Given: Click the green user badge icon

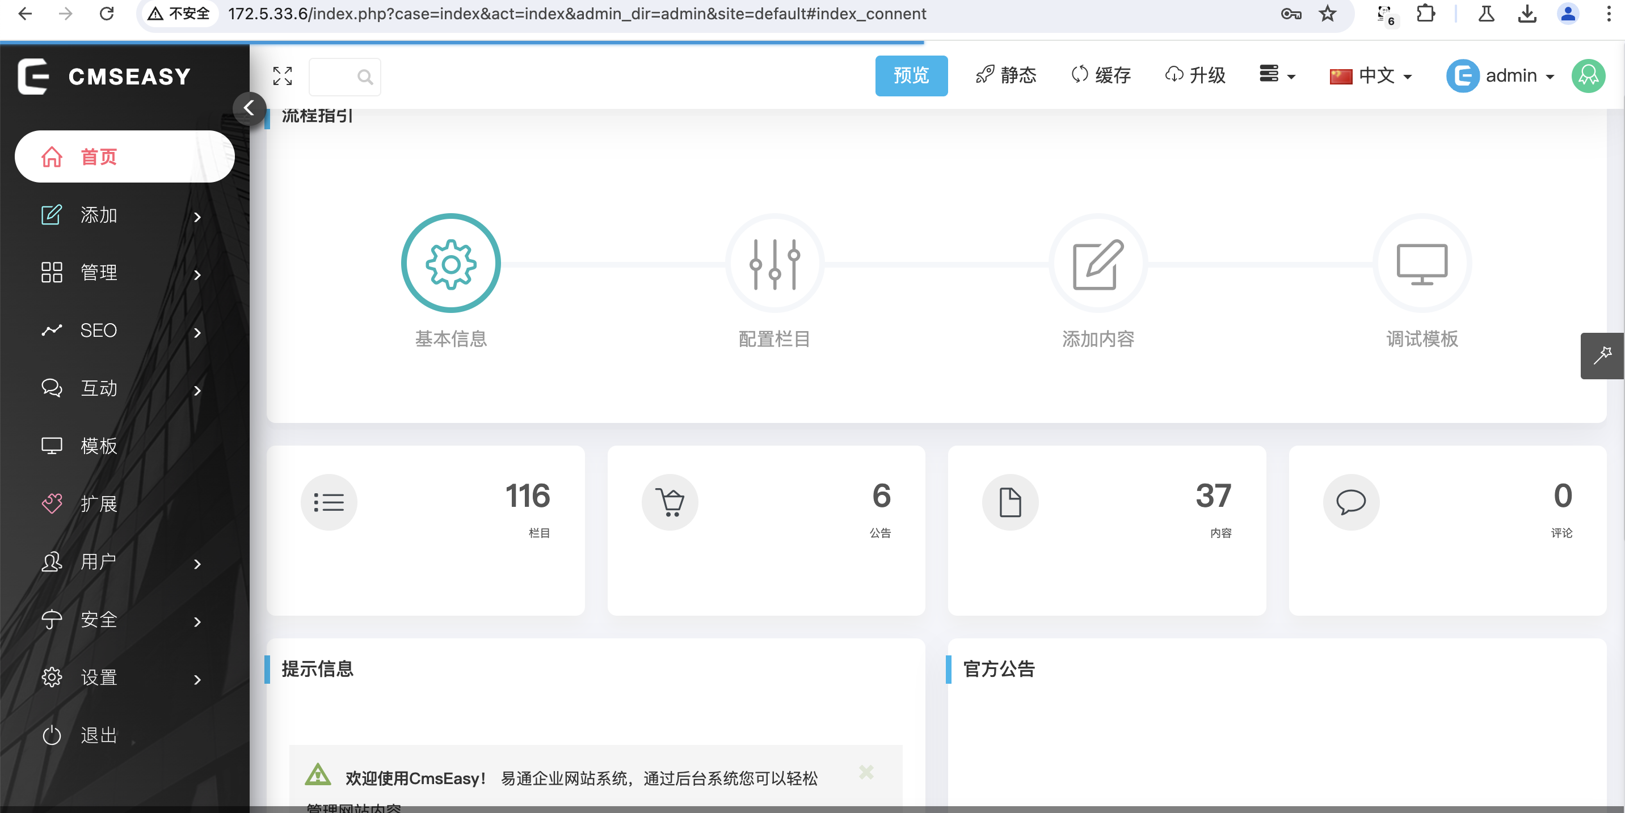Looking at the screenshot, I should coord(1588,75).
